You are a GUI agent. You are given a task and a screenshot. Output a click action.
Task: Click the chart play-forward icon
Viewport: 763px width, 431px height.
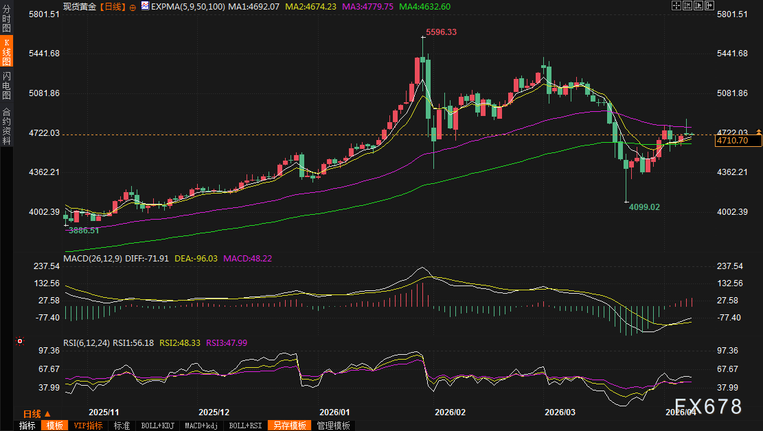click(x=699, y=5)
